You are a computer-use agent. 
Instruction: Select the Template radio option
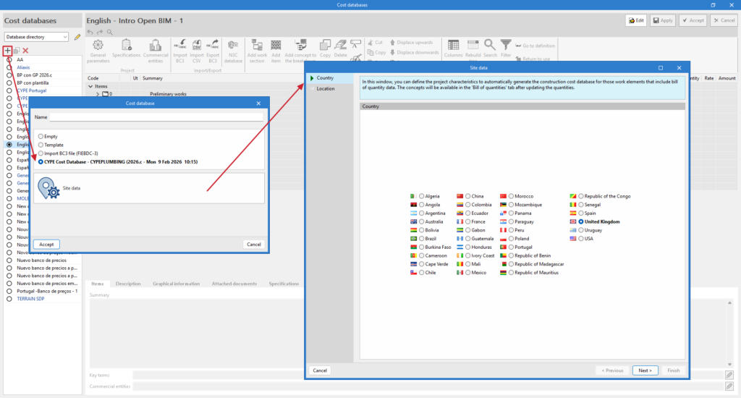41,145
